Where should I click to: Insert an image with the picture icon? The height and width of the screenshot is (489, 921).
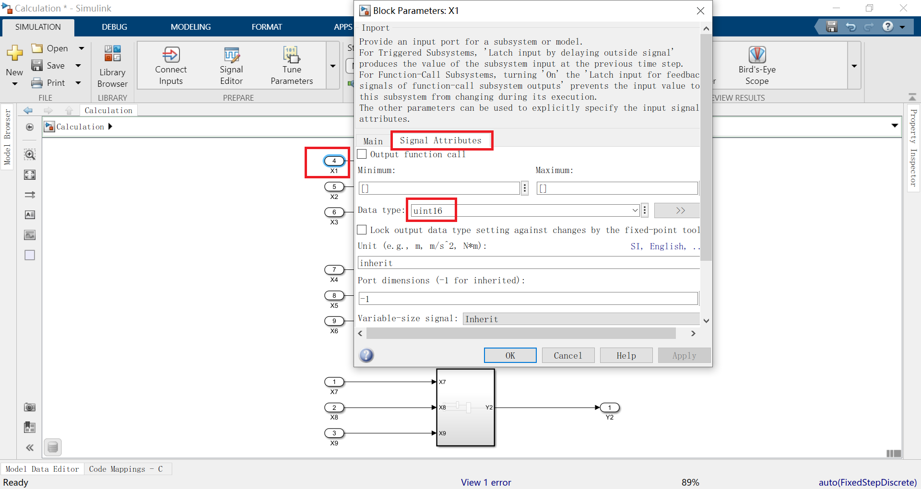click(30, 235)
